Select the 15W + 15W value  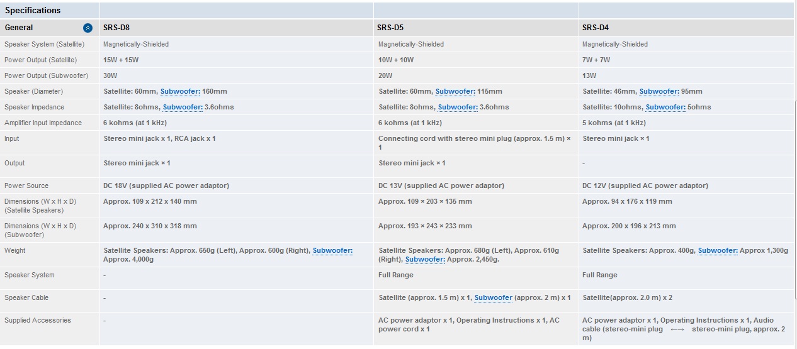coord(121,60)
